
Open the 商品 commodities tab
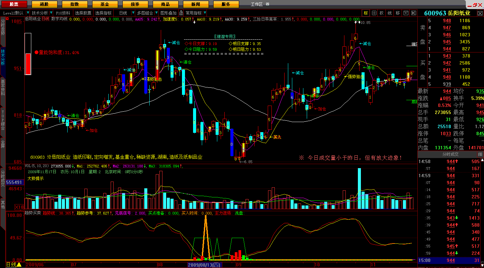(x=165, y=4)
